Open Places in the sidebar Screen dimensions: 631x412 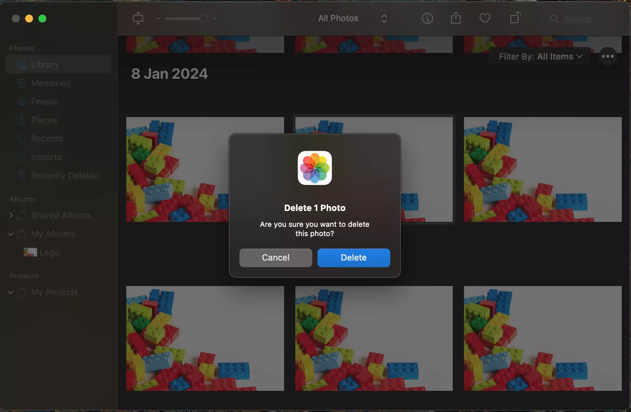(58, 120)
